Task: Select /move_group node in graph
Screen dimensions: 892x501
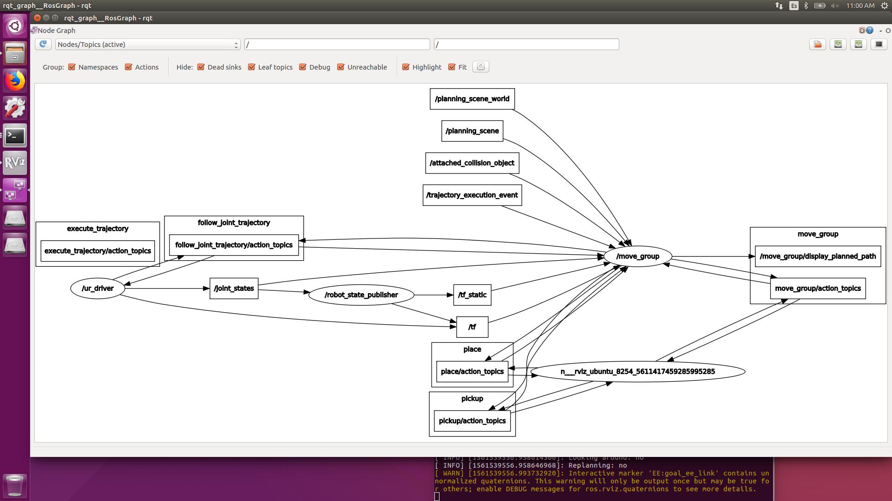Action: pos(637,256)
